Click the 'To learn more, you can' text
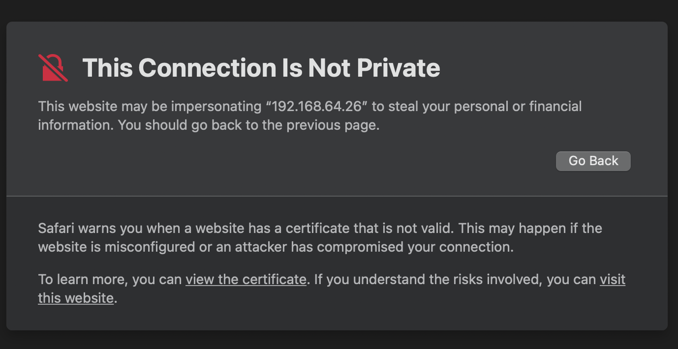Image resolution: width=678 pixels, height=349 pixels. (110, 279)
